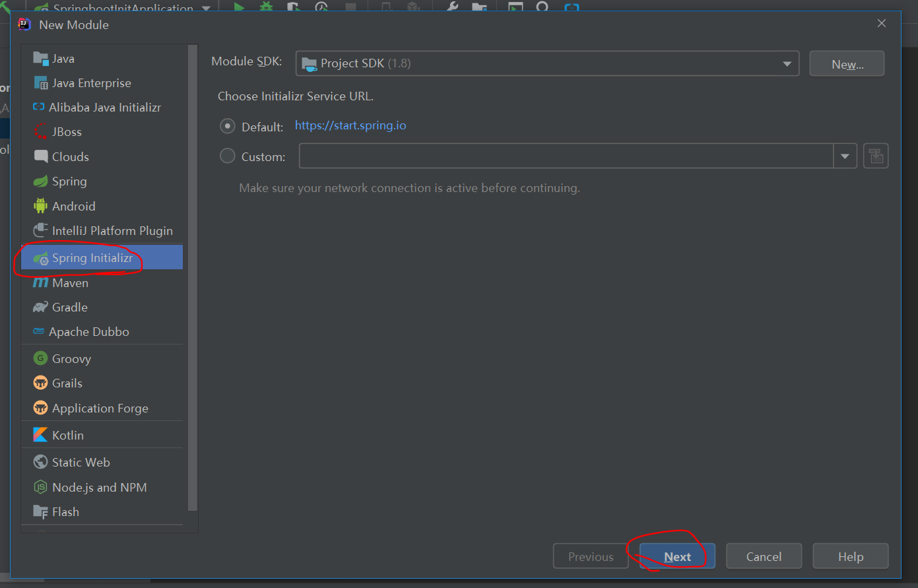918x588 pixels.
Task: Select the Java module type icon
Action: (41, 59)
